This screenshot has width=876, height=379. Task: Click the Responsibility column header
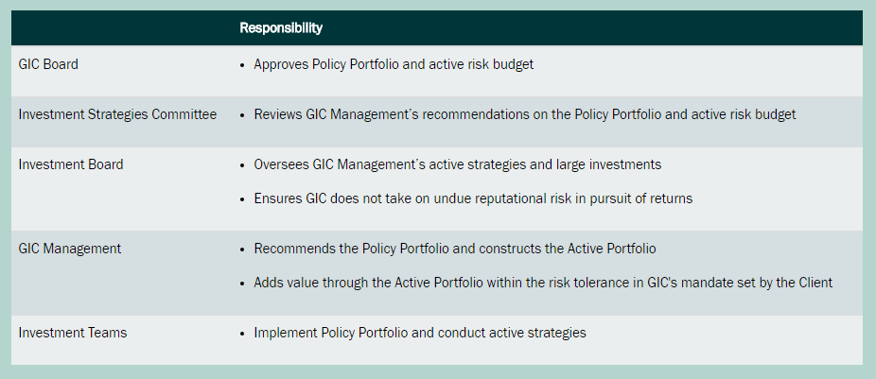pos(281,27)
